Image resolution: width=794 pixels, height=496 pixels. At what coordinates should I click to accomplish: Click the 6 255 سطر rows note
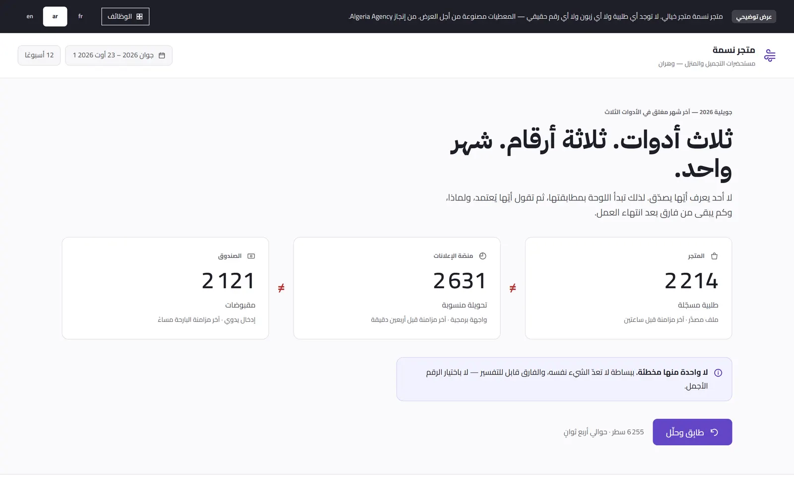pyautogui.click(x=603, y=432)
